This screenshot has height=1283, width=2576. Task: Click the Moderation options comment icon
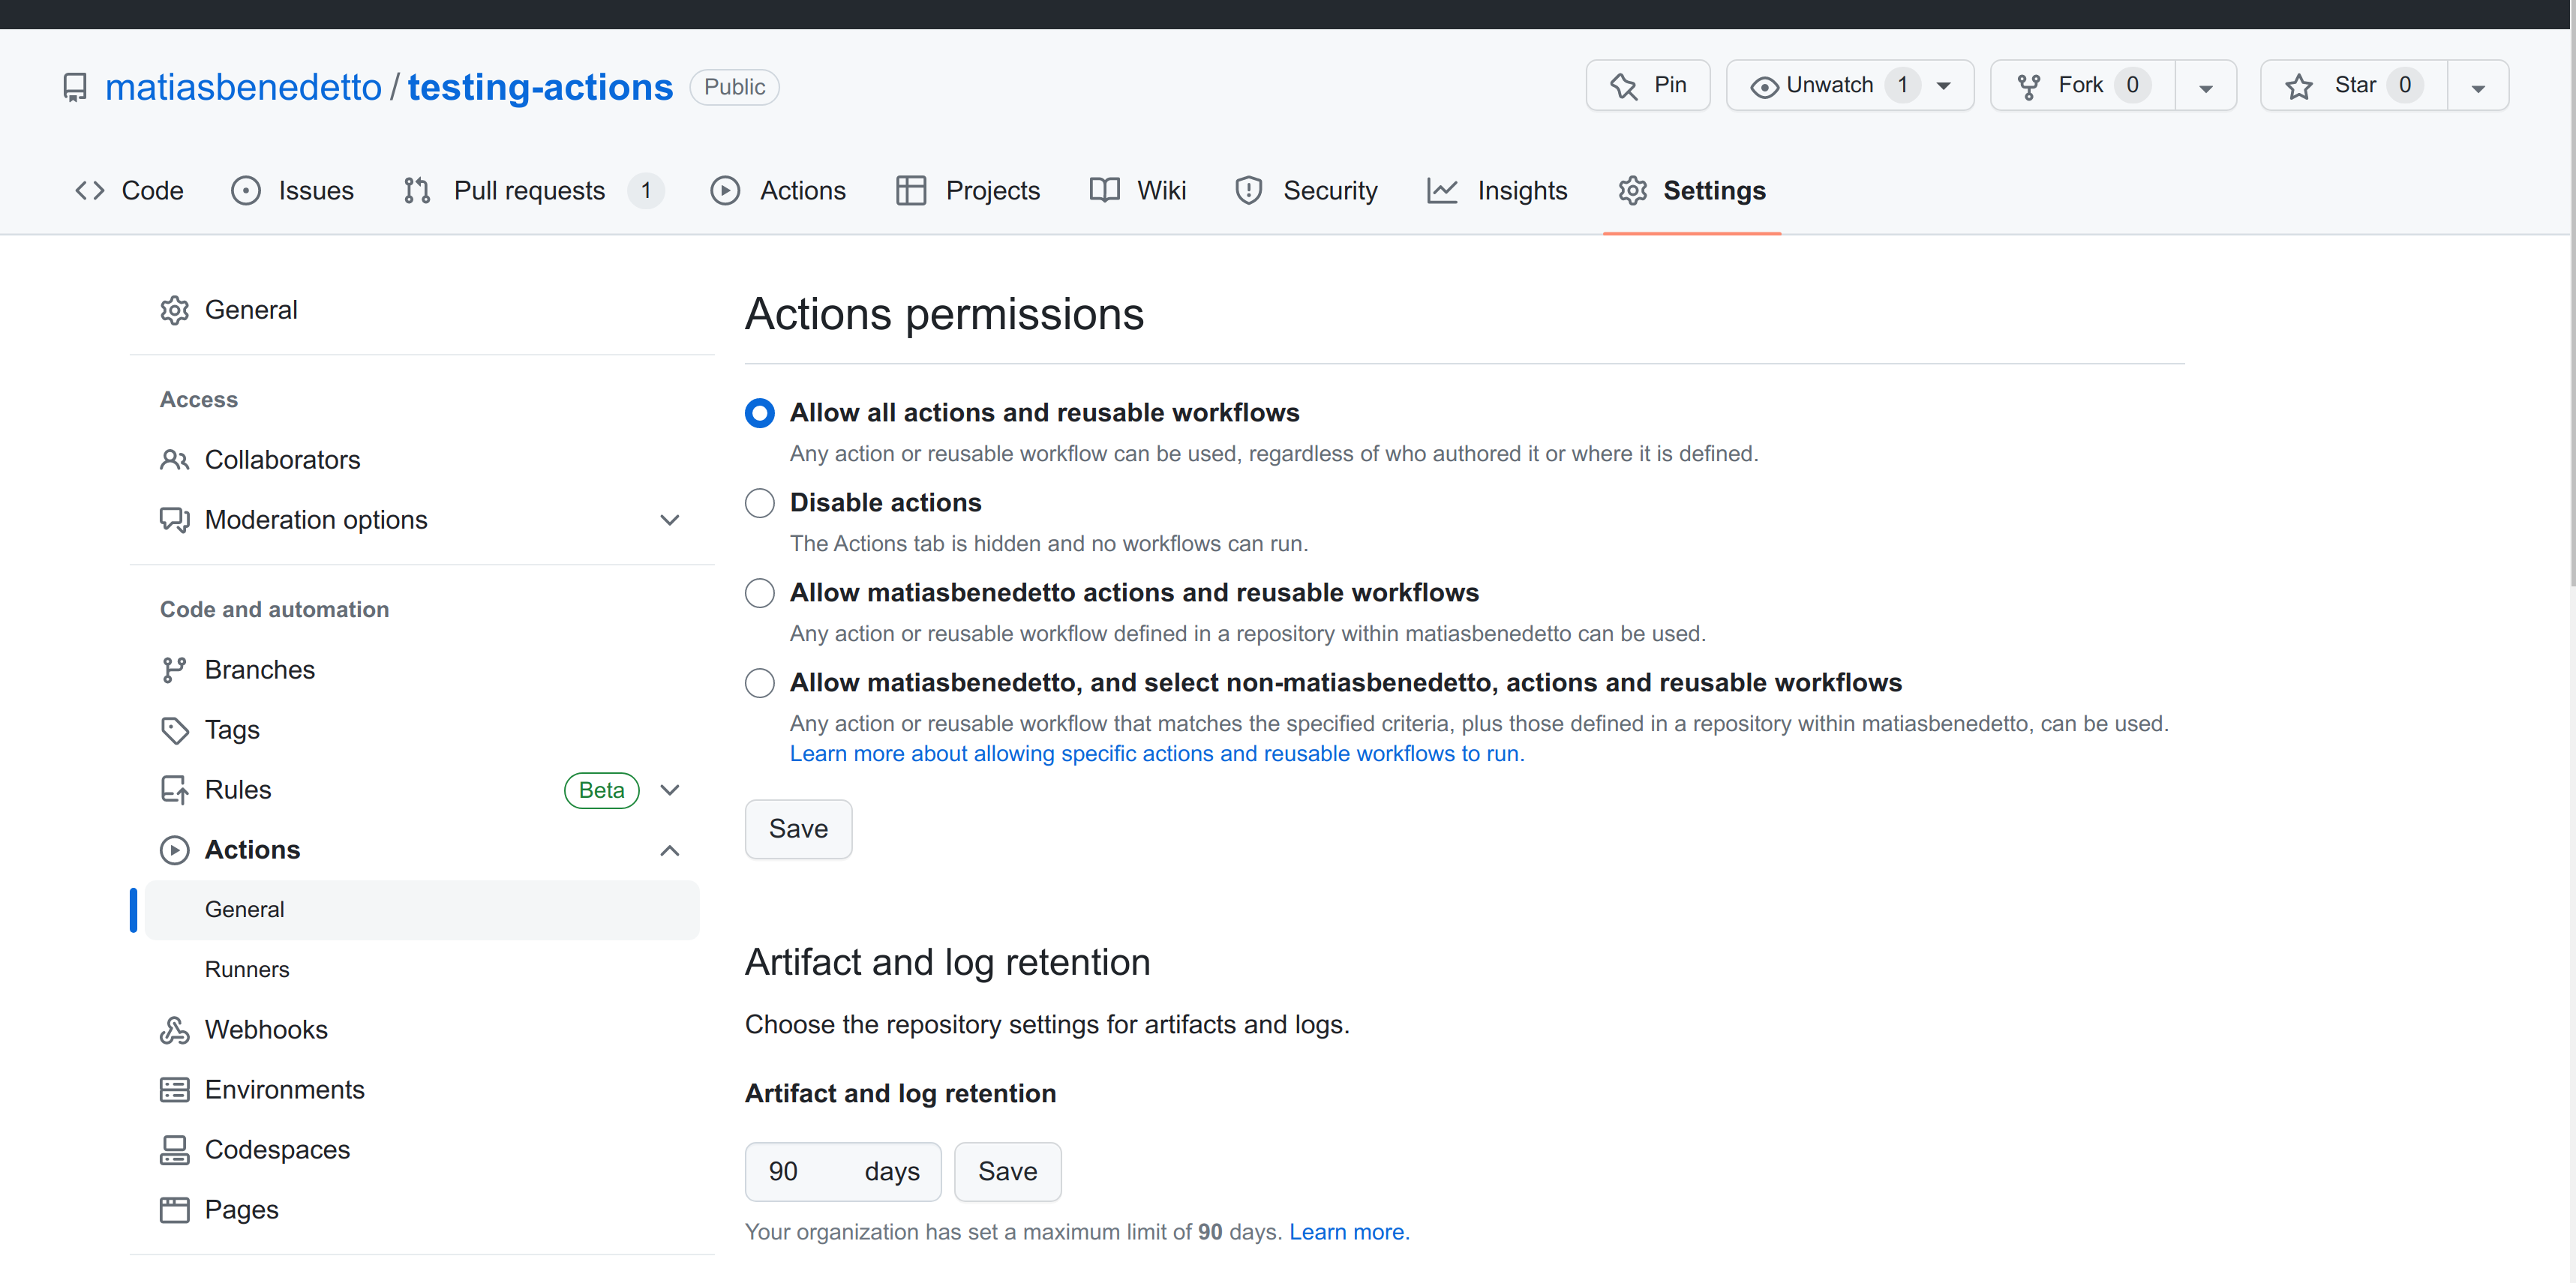coord(175,520)
